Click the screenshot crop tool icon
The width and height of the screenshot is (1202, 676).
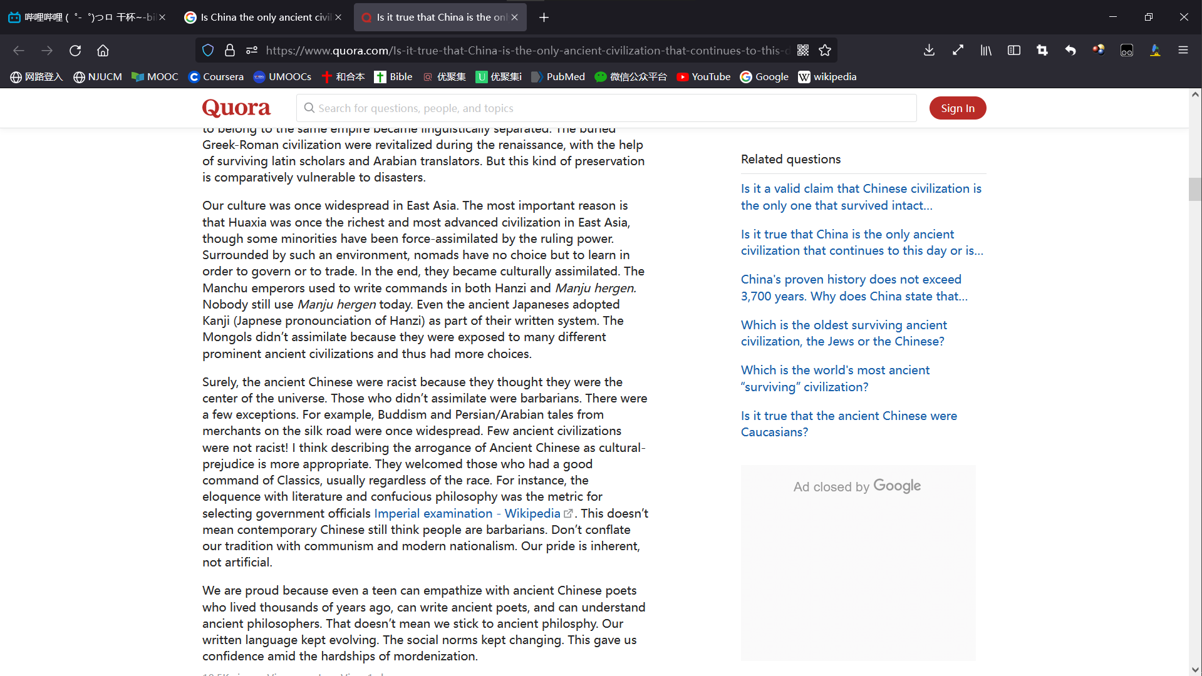[x=1042, y=51]
